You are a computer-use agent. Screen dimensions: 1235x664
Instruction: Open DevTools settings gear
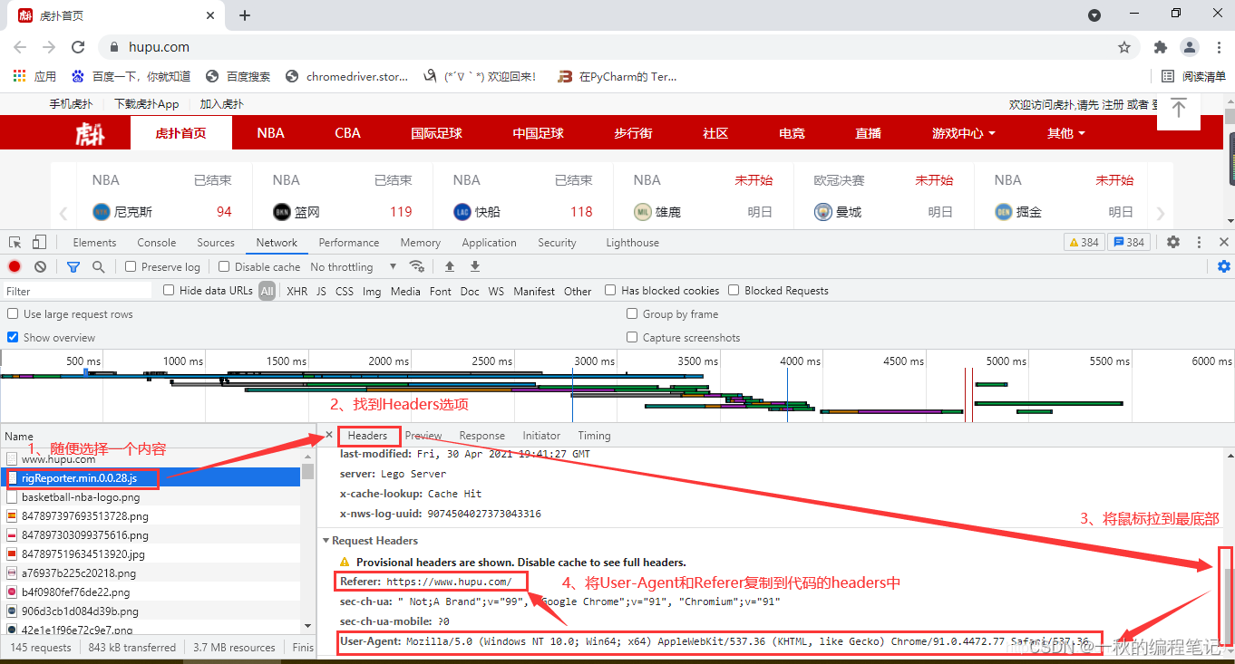click(x=1173, y=242)
